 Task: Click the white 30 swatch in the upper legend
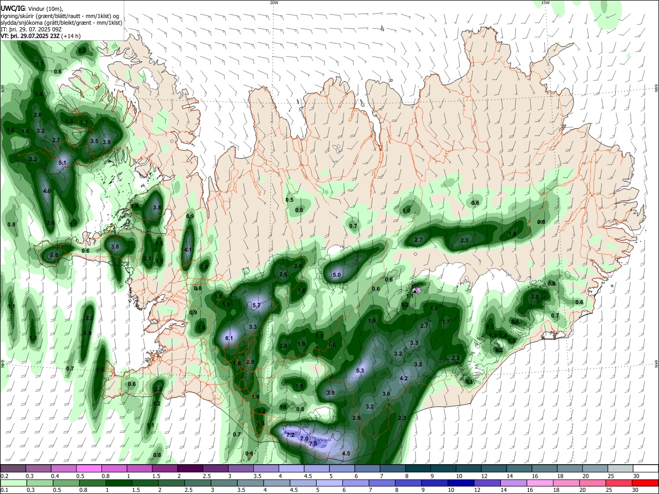tap(646, 469)
